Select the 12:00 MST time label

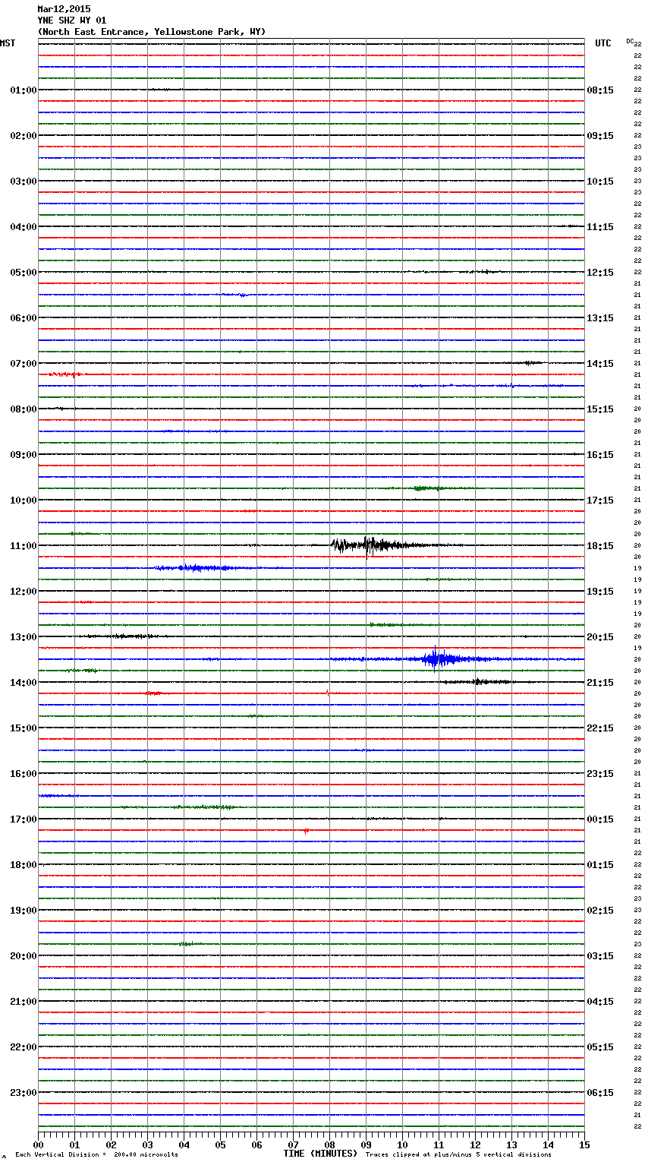pyautogui.click(x=23, y=592)
